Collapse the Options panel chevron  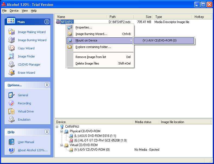click(47, 85)
